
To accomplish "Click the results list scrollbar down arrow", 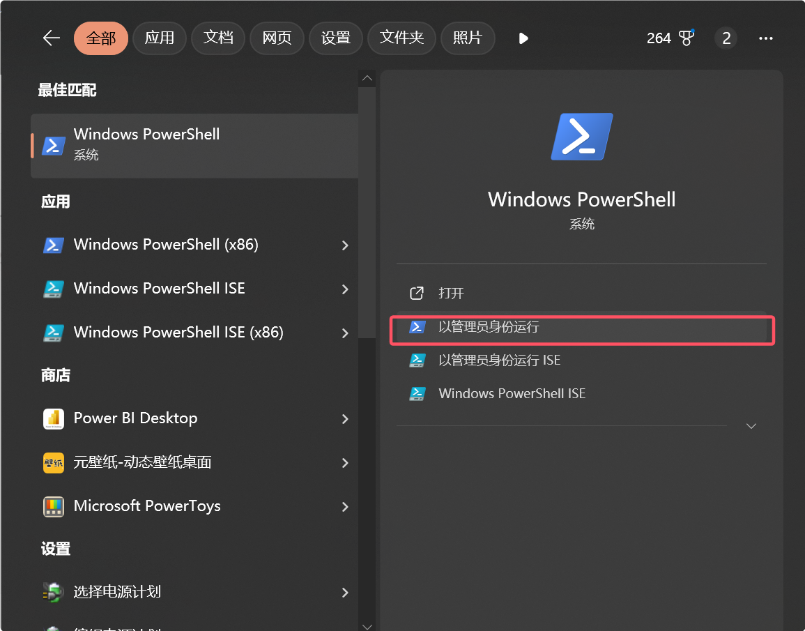I will pos(367,626).
